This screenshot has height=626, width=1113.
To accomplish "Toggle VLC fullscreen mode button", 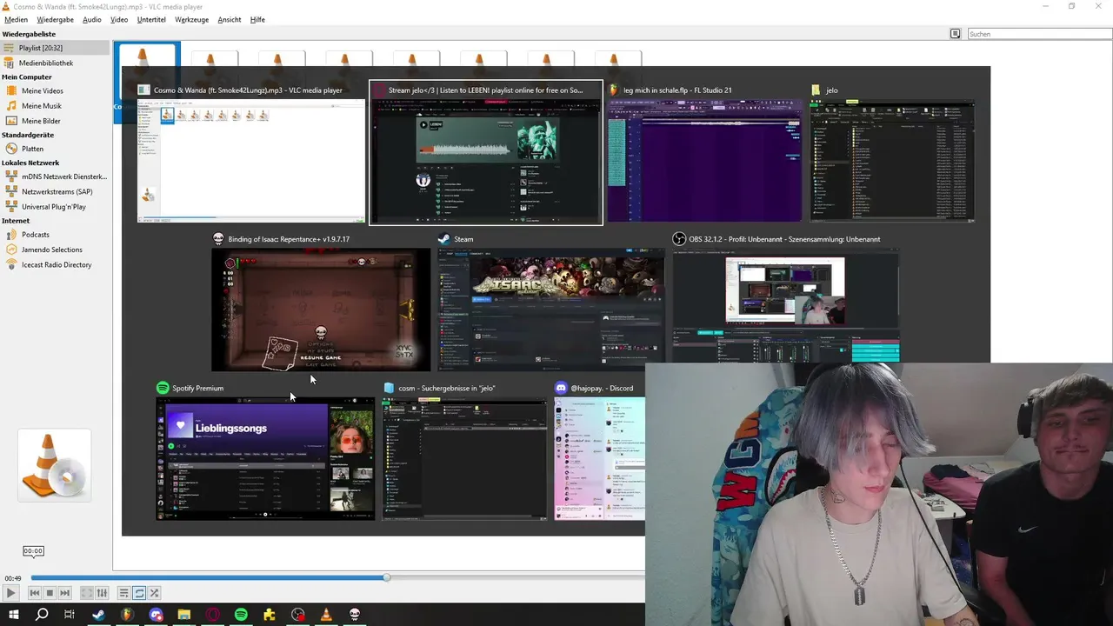I will (87, 593).
